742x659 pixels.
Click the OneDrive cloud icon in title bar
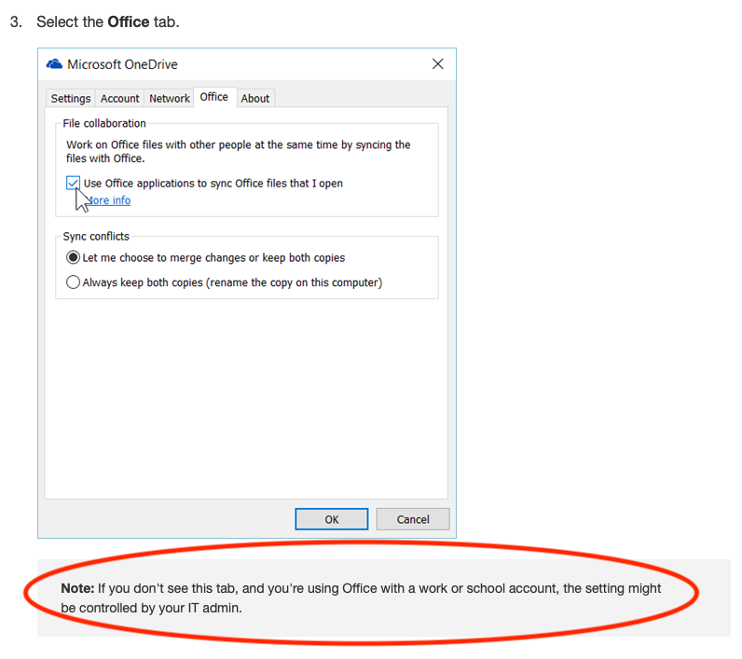click(54, 64)
